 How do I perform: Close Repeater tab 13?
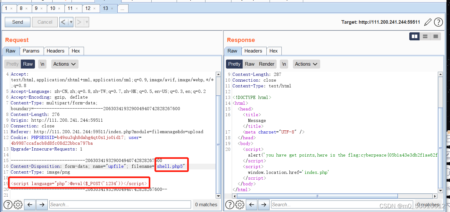click(113, 8)
